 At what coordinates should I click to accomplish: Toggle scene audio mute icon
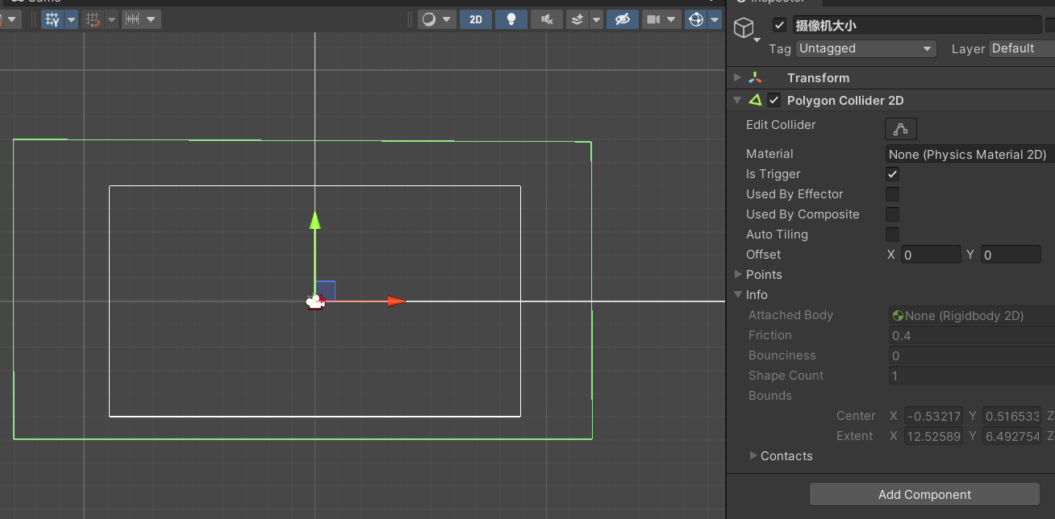pos(547,19)
